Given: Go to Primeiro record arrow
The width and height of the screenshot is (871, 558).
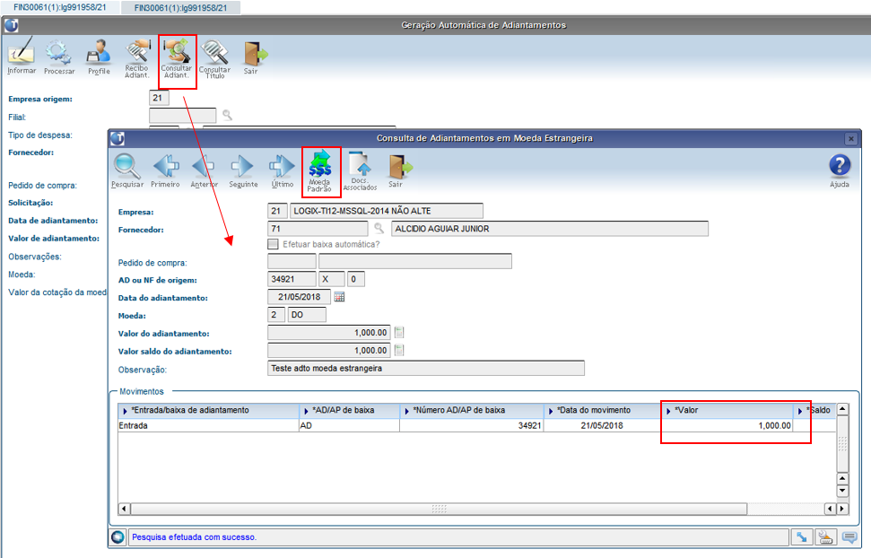Looking at the screenshot, I should click(x=166, y=170).
